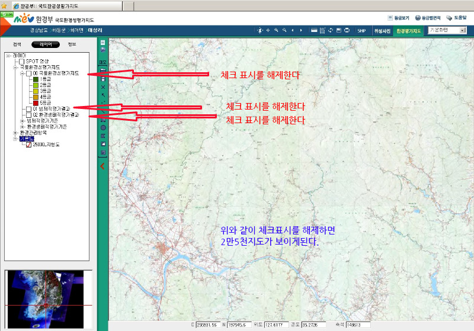Image resolution: width=474 pixels, height=331 pixels.
Task: Click the print map icon
Action: coord(347,30)
